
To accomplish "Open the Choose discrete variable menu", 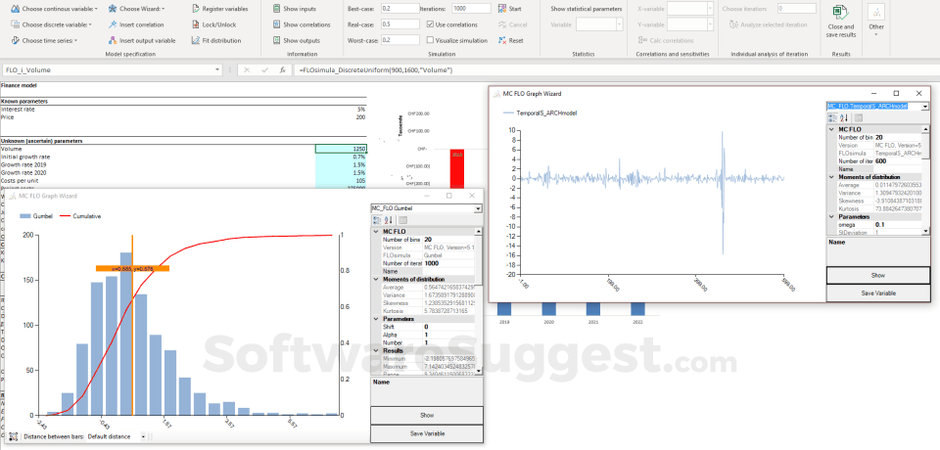I will (52, 24).
